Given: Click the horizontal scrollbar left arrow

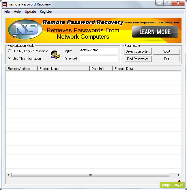Looking at the screenshot, I should click(8, 175).
